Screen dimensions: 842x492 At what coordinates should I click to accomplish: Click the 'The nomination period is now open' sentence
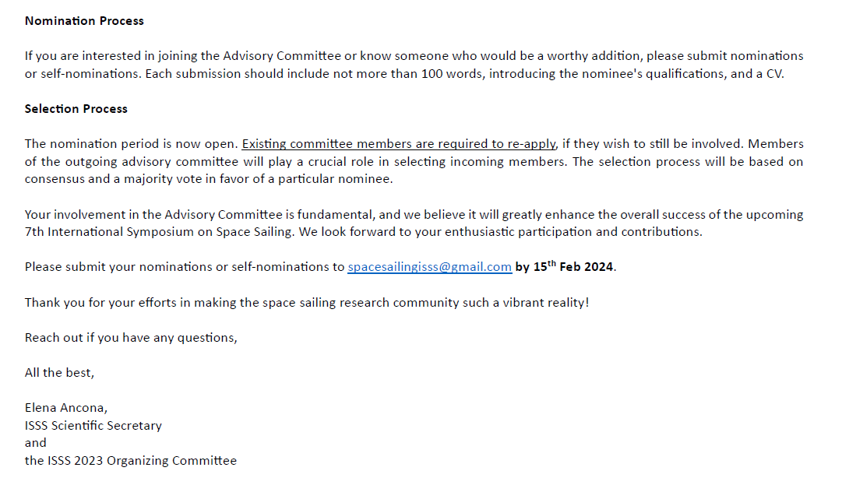(x=131, y=144)
